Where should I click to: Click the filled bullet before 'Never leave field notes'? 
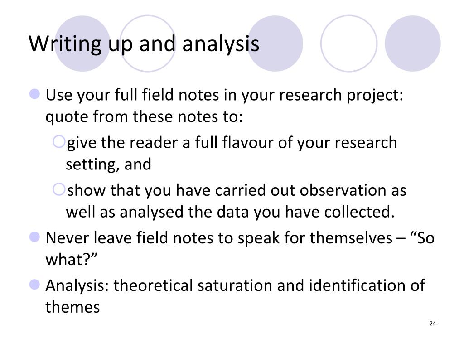(34, 237)
